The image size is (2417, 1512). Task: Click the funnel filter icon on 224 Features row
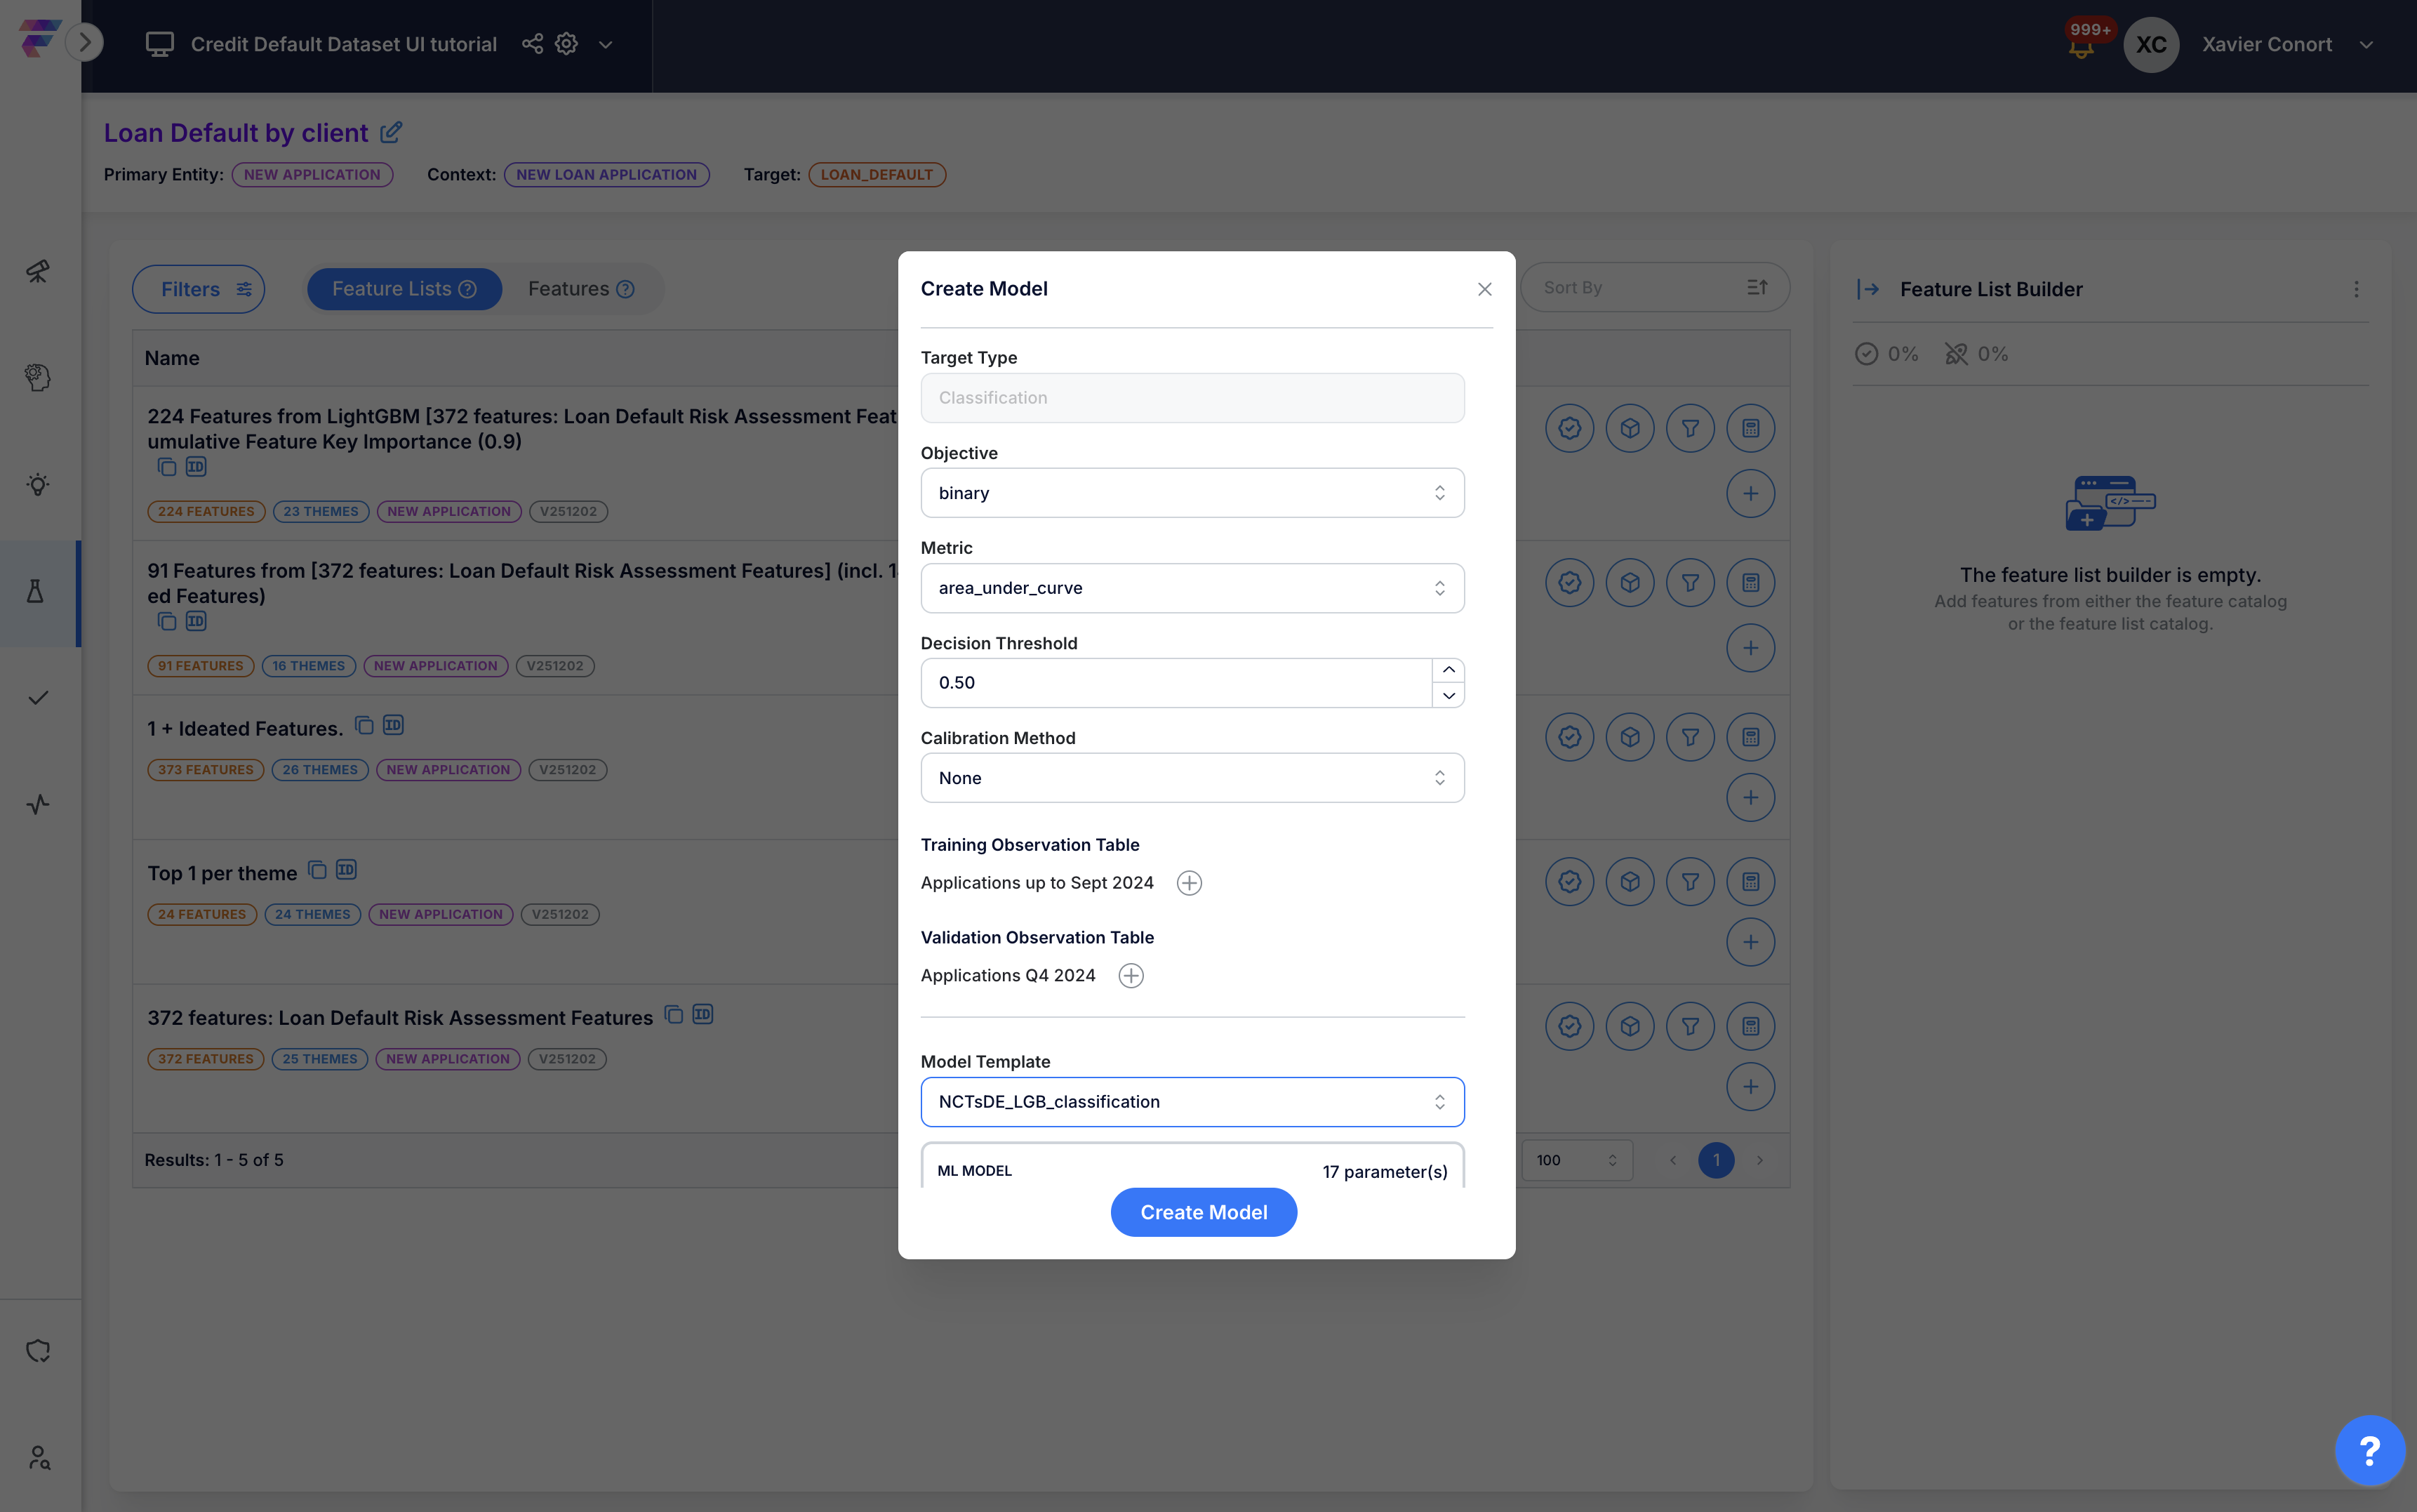[1691, 427]
